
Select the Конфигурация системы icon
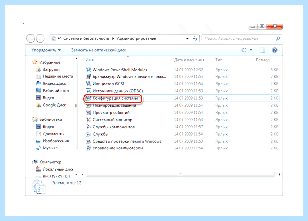click(88, 98)
